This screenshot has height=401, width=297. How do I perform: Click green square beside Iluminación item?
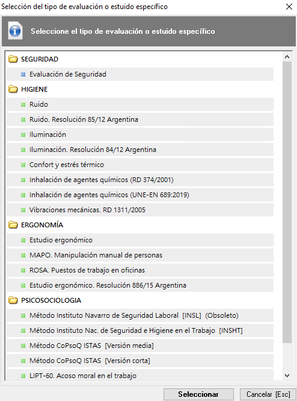[x=23, y=135]
